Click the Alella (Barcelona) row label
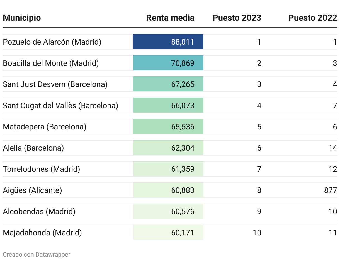The width and height of the screenshot is (340, 261). pos(33,148)
